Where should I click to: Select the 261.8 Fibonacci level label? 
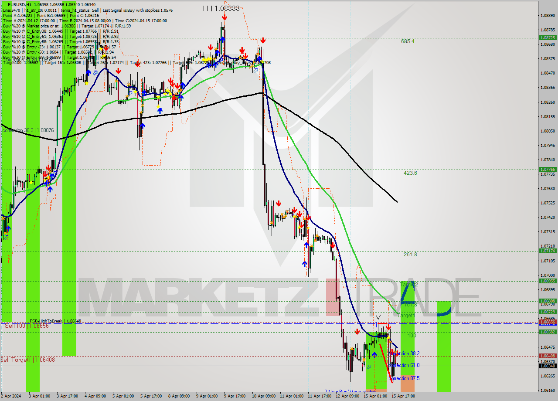410,255
